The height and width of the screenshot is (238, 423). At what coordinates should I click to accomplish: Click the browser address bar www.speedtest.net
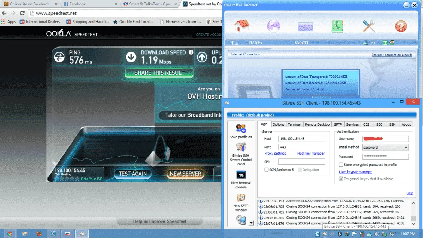tap(124, 13)
